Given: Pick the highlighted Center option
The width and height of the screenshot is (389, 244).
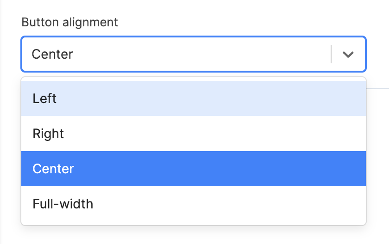Looking at the screenshot, I should [194, 169].
